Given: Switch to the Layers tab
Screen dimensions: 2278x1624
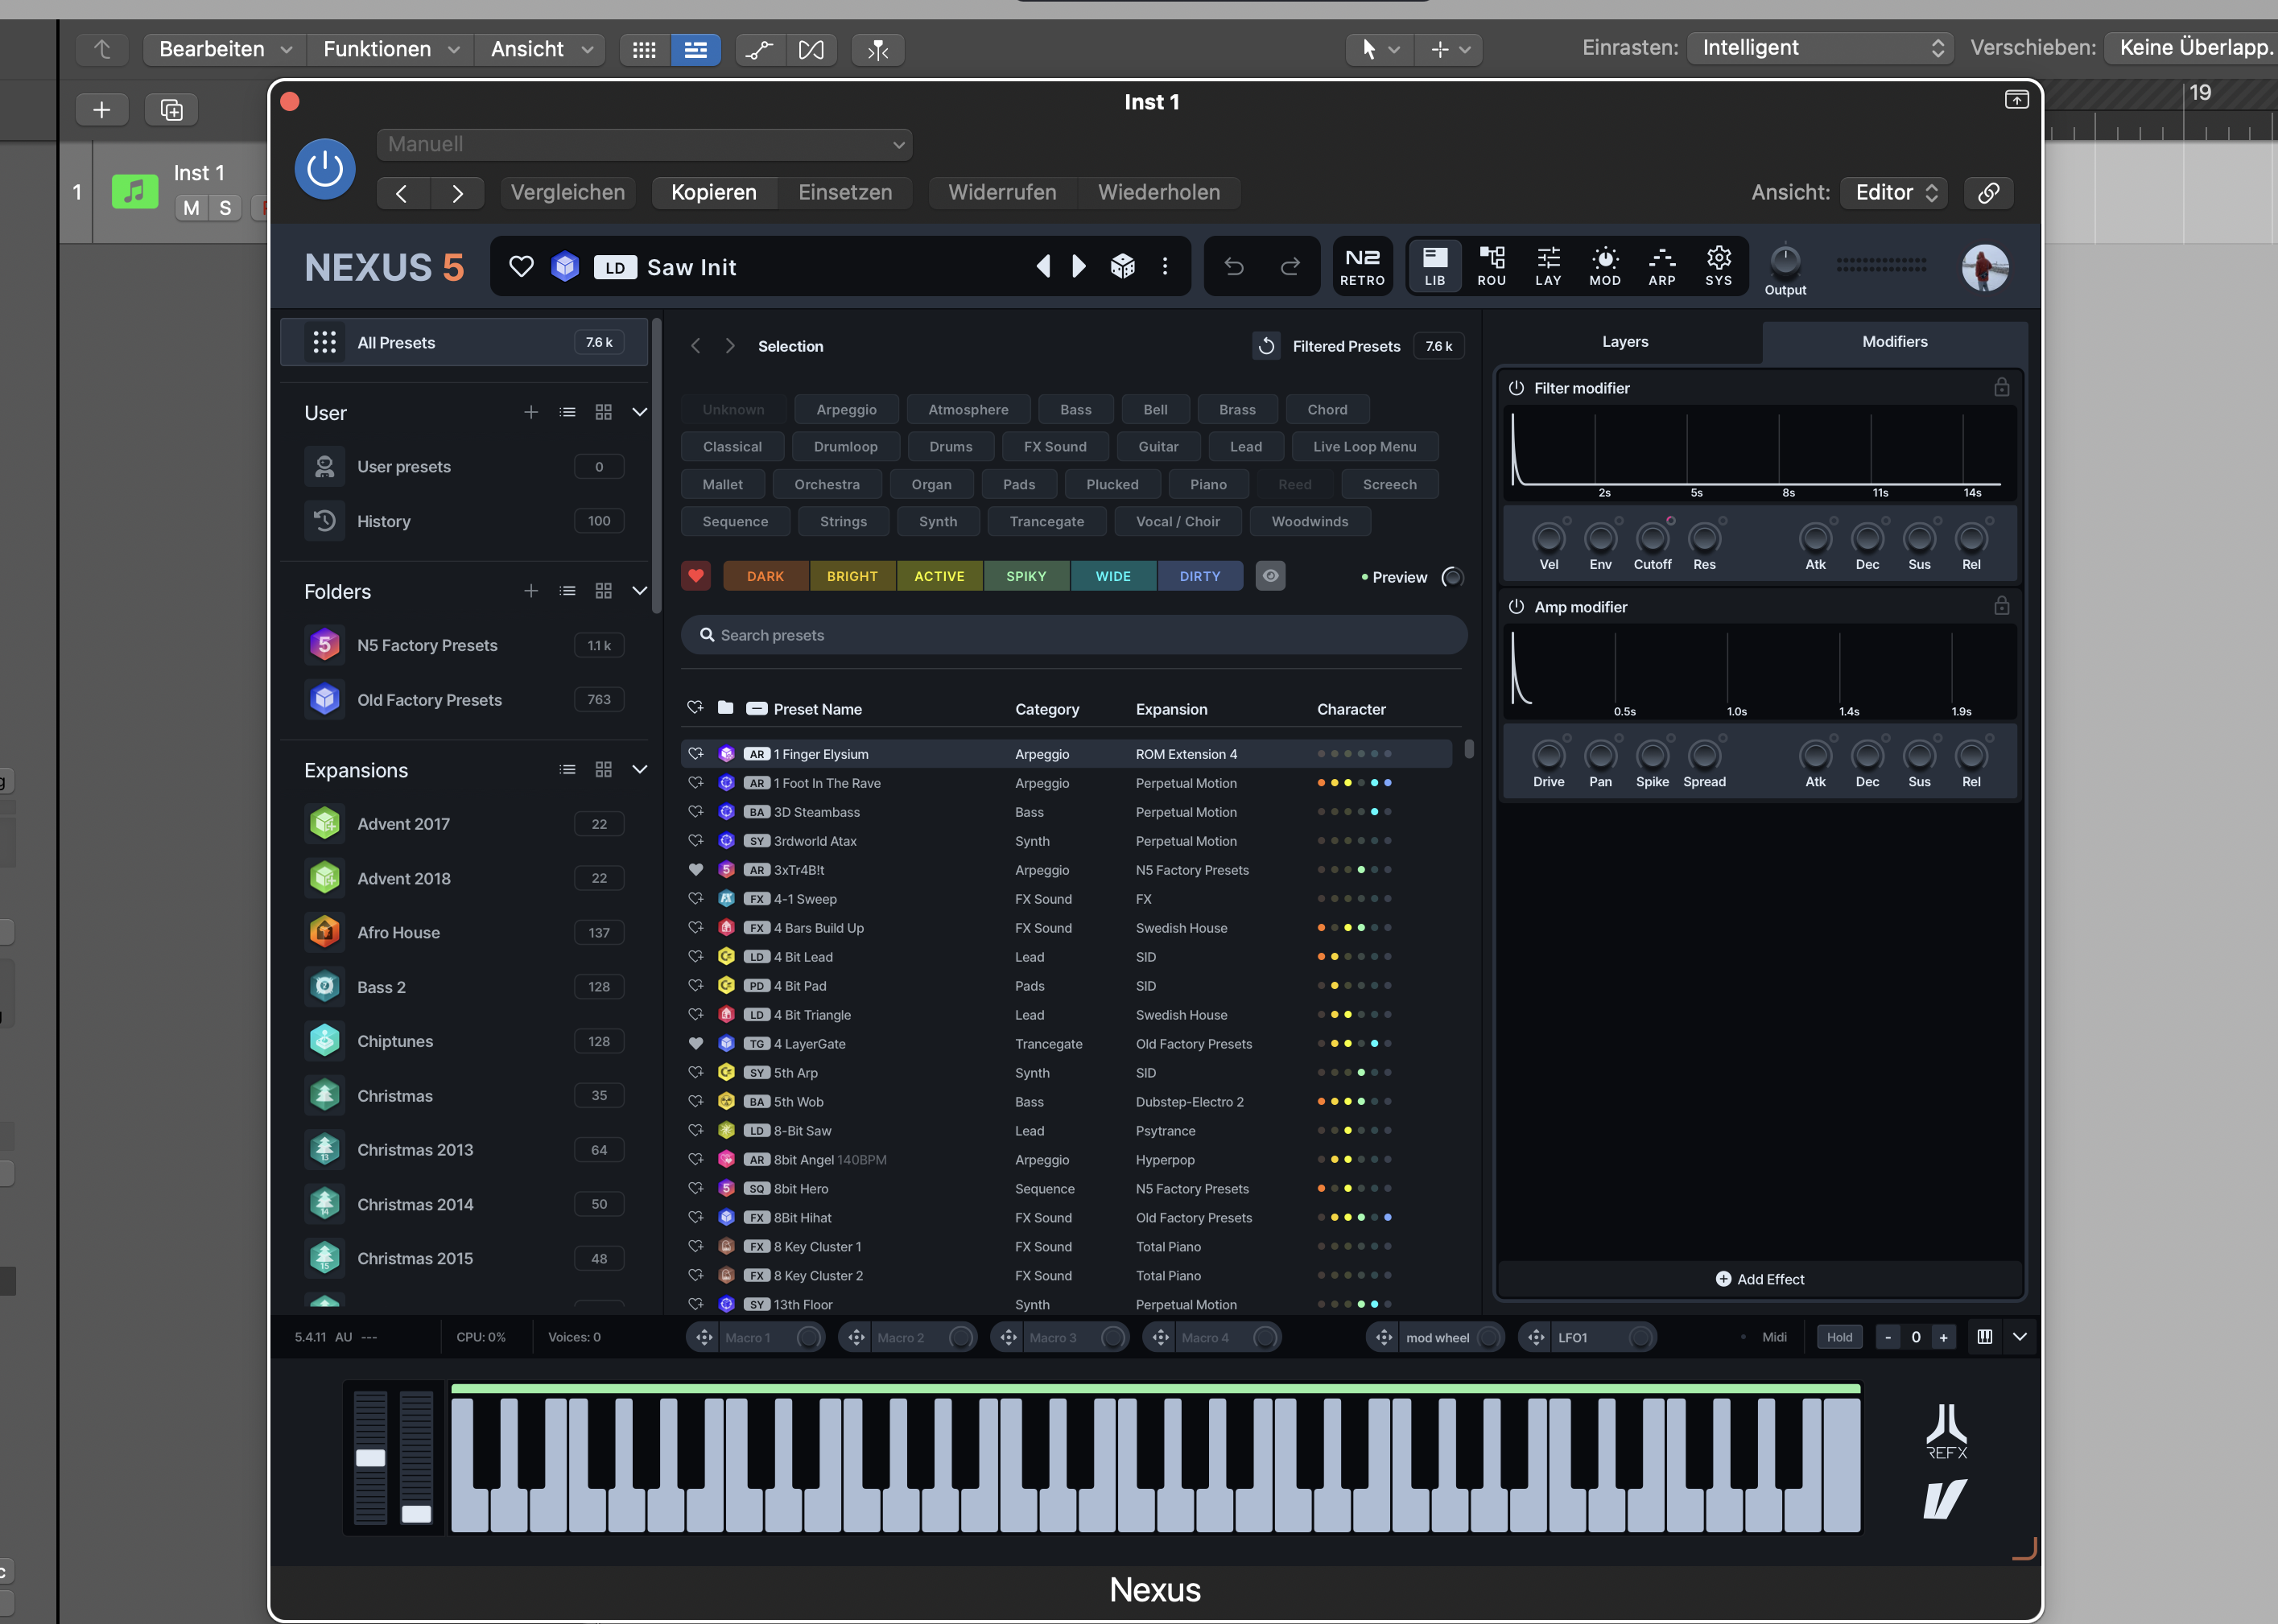Looking at the screenshot, I should 1625,342.
